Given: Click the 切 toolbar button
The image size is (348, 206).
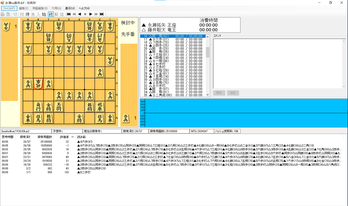Looking at the screenshot, I should (x=15, y=14).
